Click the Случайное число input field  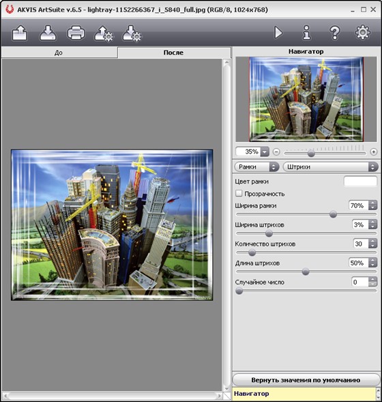click(x=359, y=282)
